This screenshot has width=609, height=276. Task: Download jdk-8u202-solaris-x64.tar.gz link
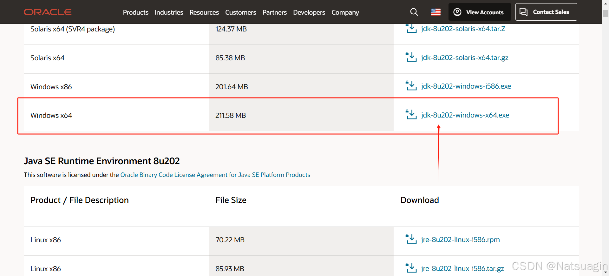pos(465,57)
